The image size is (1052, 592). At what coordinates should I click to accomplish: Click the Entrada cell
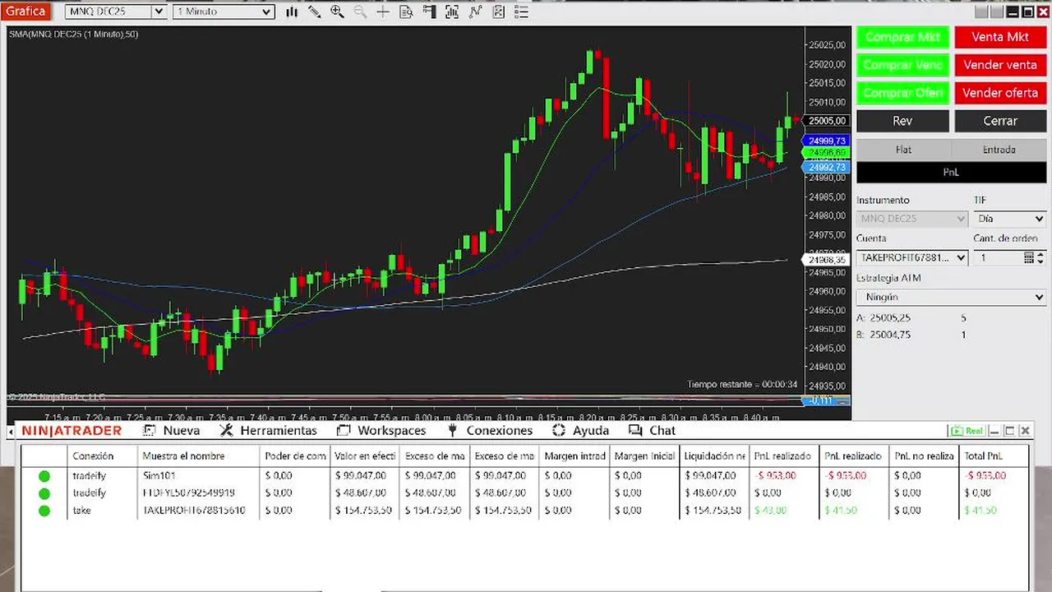[999, 150]
